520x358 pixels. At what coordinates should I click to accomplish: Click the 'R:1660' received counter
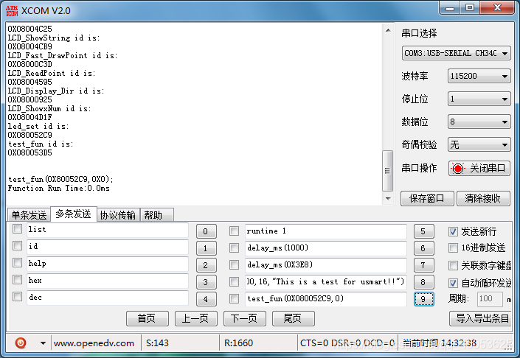click(x=238, y=343)
